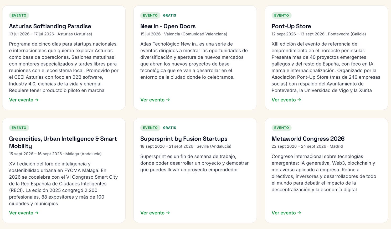Click GRATIS tag on Supersprint card
The width and height of the screenshot is (391, 229).
[169, 128]
